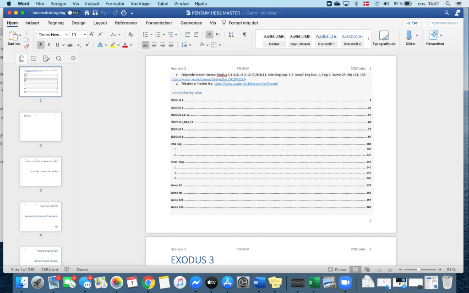469x293 pixels.
Task: Toggle Automatisk lagring switch
Action: [x=73, y=13]
